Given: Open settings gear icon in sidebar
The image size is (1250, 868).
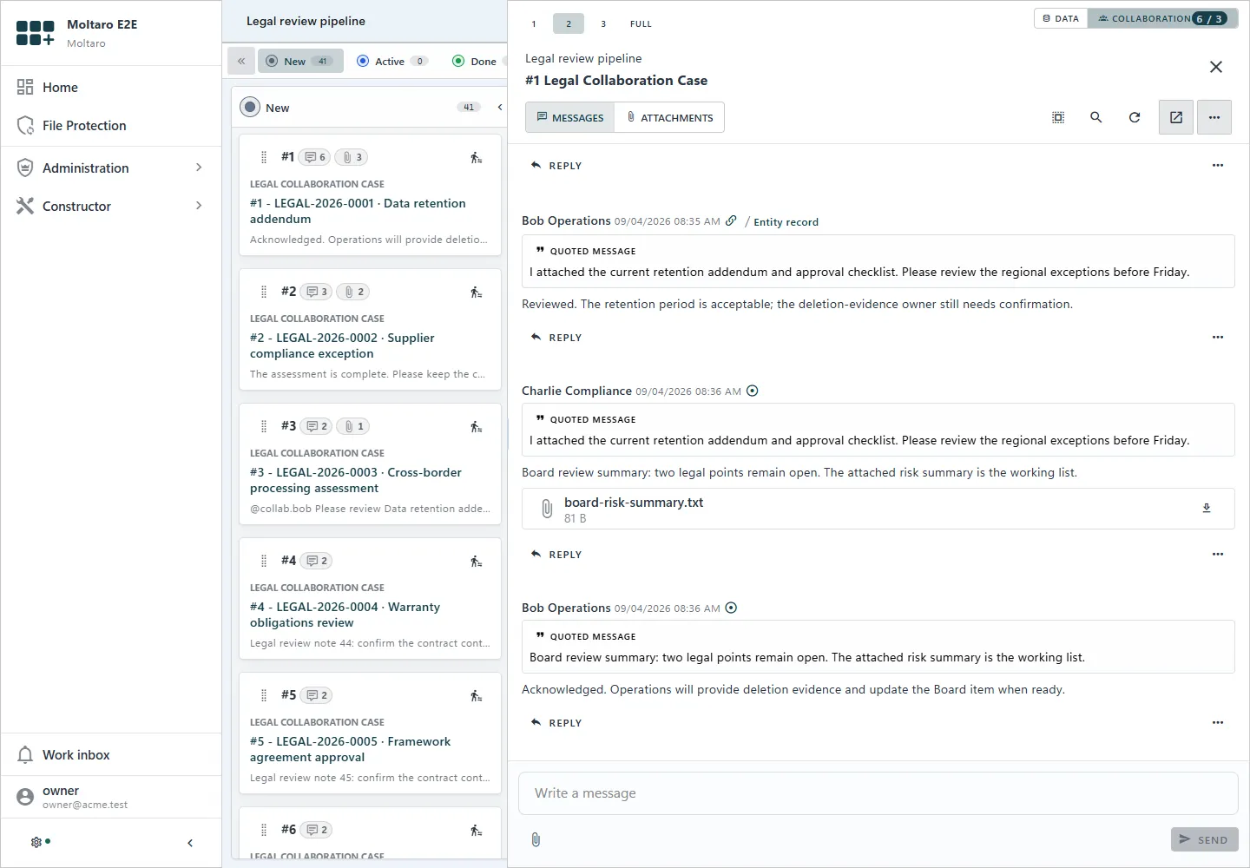Looking at the screenshot, I should coord(36,842).
